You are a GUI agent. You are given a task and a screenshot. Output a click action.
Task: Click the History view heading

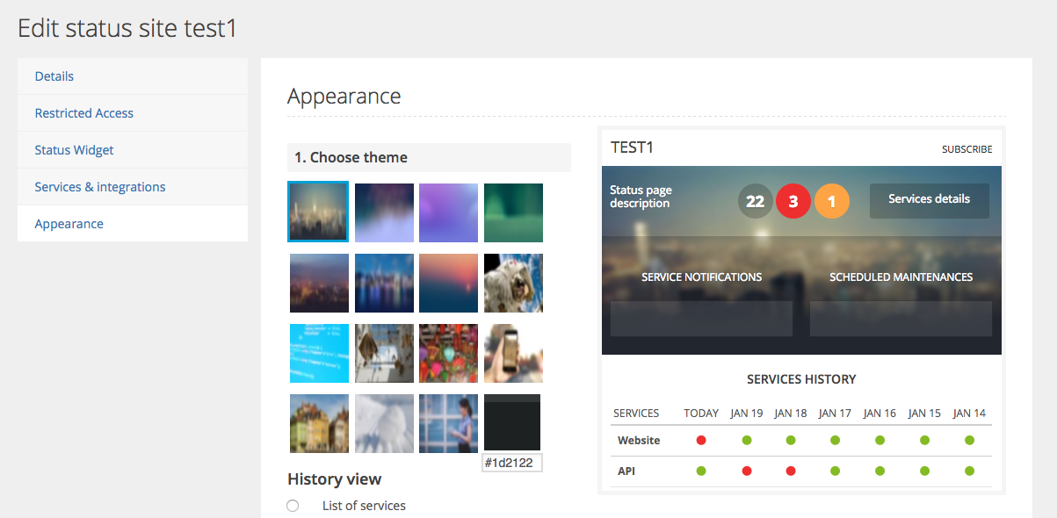click(334, 479)
